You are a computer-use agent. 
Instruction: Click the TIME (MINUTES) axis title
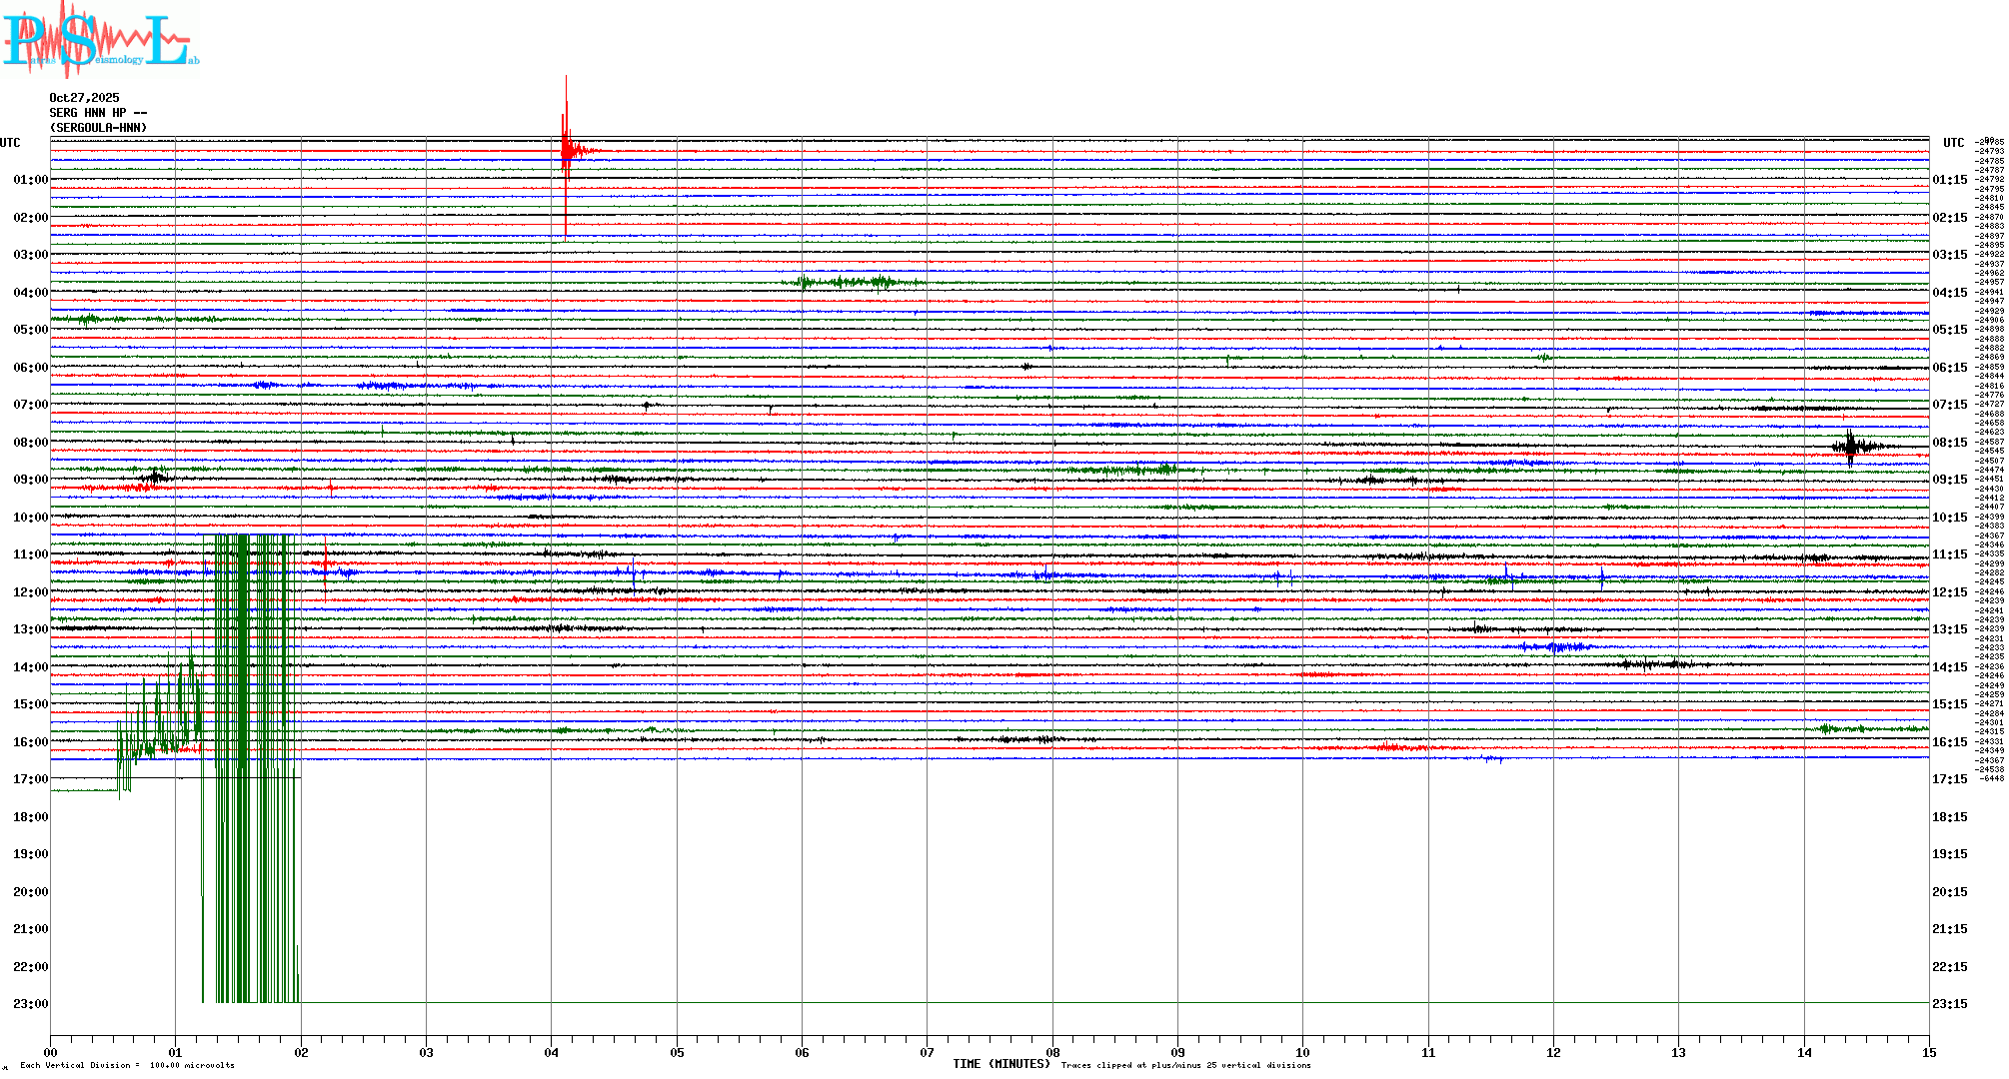pyautogui.click(x=1001, y=1064)
